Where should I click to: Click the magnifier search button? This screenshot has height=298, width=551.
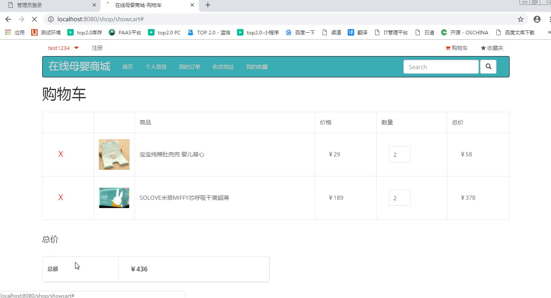click(488, 67)
